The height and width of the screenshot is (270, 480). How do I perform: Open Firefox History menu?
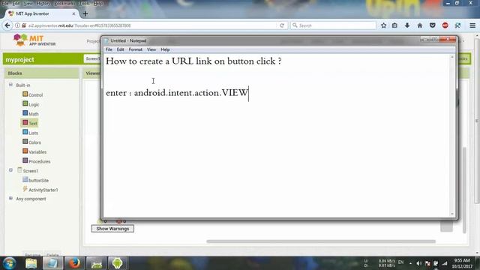pyautogui.click(x=43, y=3)
